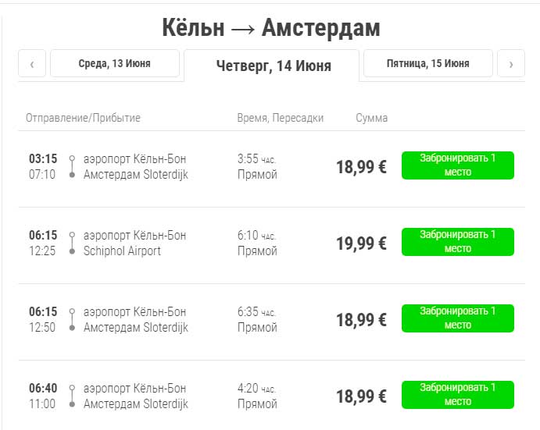Select the Среда, 13 Июня tab
The width and height of the screenshot is (540, 430).
pyautogui.click(x=115, y=63)
